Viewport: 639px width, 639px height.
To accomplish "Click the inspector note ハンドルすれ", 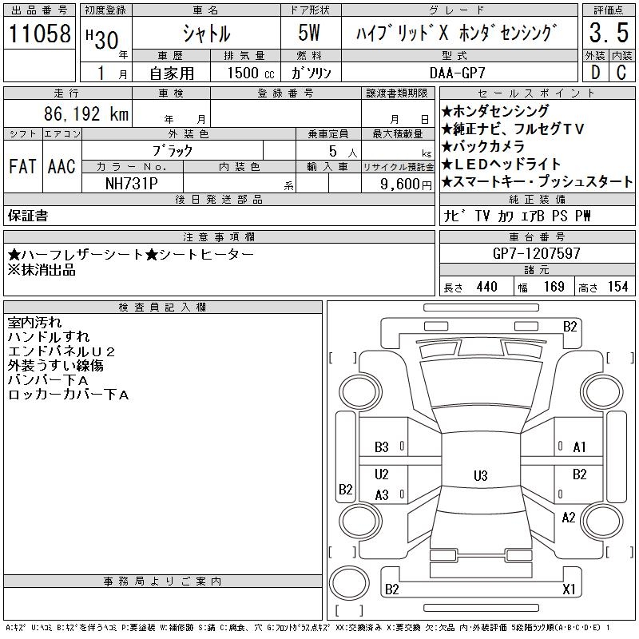I will [x=49, y=336].
